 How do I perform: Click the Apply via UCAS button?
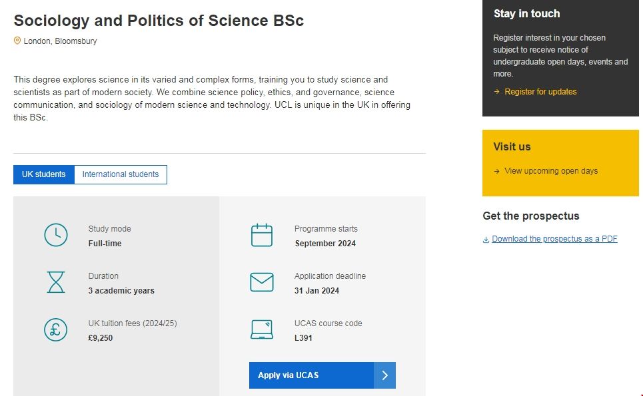tap(310, 375)
